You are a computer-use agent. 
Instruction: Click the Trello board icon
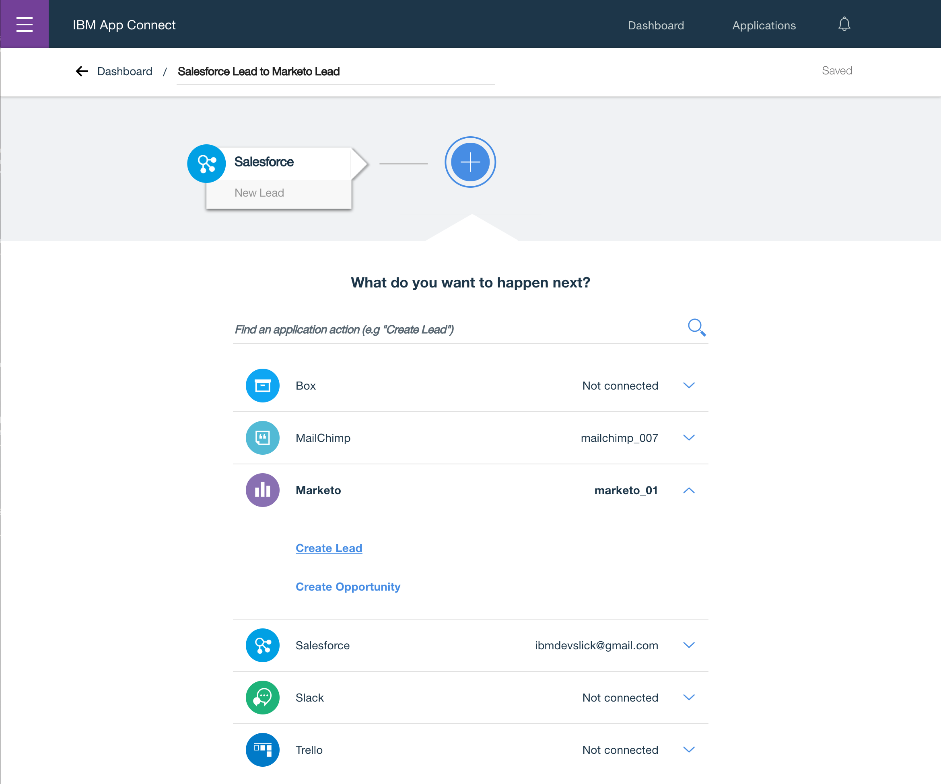(x=263, y=750)
